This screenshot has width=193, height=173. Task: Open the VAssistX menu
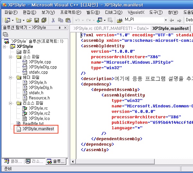pos(136,13)
